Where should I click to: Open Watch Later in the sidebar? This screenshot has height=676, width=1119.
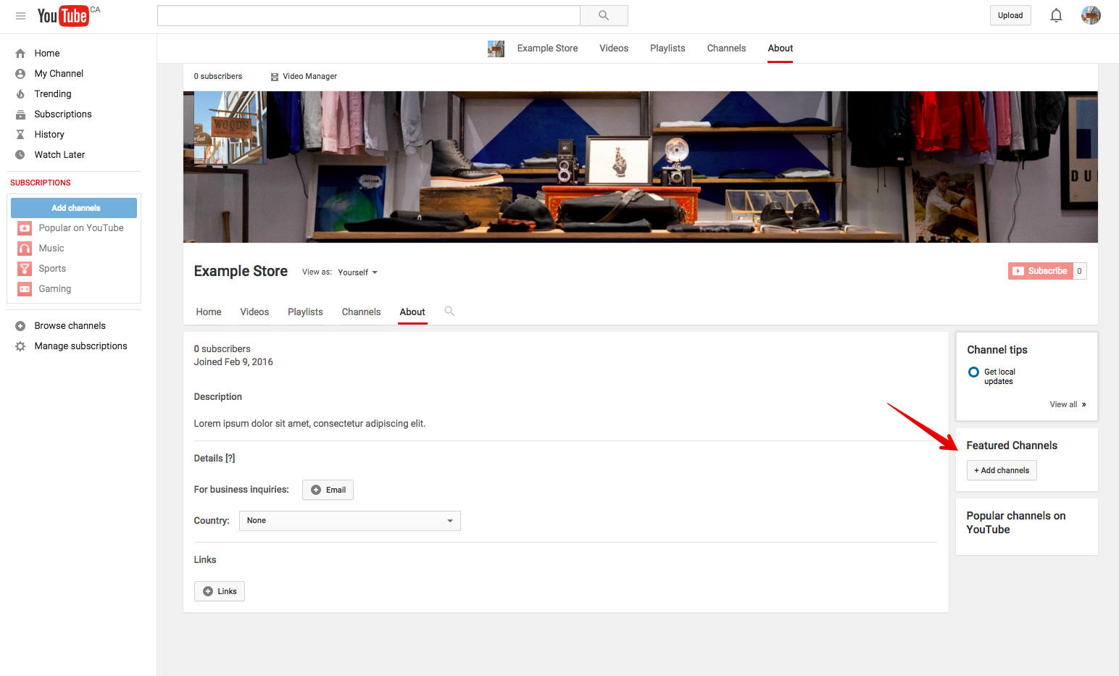tap(59, 155)
